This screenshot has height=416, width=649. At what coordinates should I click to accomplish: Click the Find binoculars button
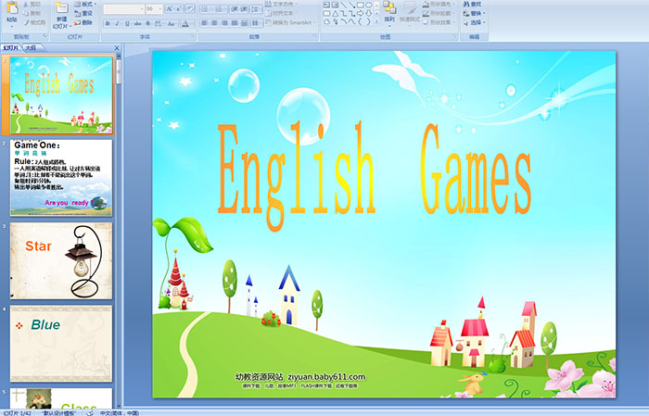(472, 4)
